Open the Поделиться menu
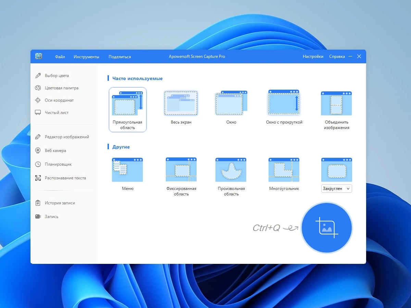This screenshot has height=308, width=411. (120, 57)
